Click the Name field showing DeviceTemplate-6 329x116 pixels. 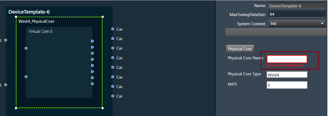tap(297, 6)
